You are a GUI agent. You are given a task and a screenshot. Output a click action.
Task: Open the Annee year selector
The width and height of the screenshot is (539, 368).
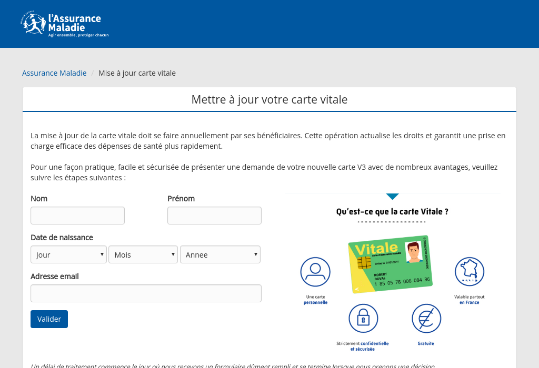click(x=220, y=254)
